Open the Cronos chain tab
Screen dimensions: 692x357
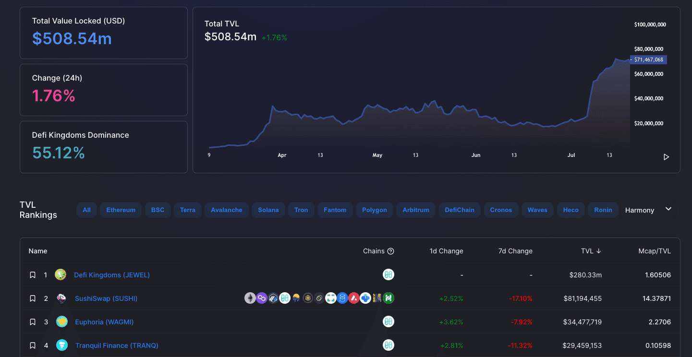(x=501, y=210)
